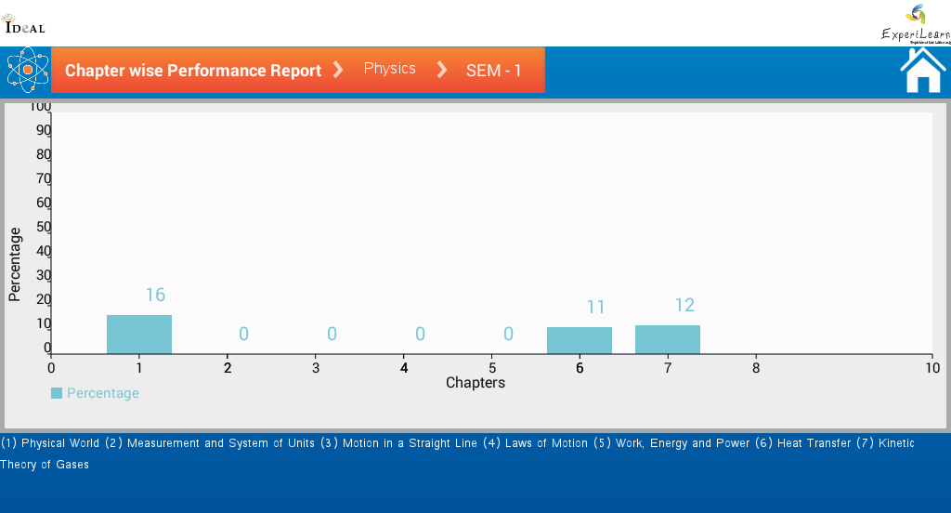Select the chapter 1 bar

coord(139,335)
